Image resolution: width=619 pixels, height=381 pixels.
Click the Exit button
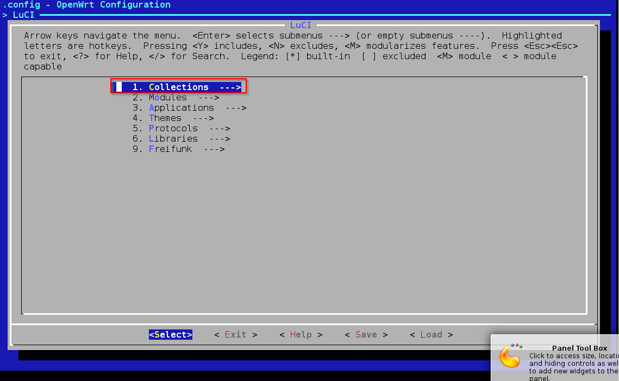click(x=235, y=335)
